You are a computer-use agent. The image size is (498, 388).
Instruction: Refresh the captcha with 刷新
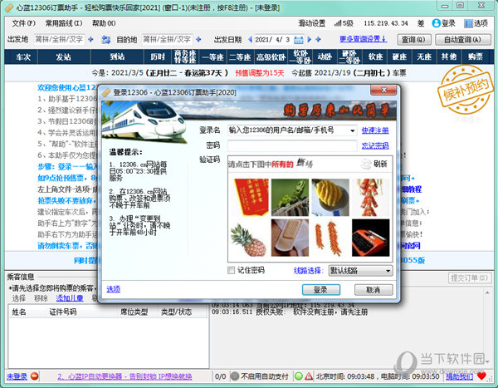[375, 164]
